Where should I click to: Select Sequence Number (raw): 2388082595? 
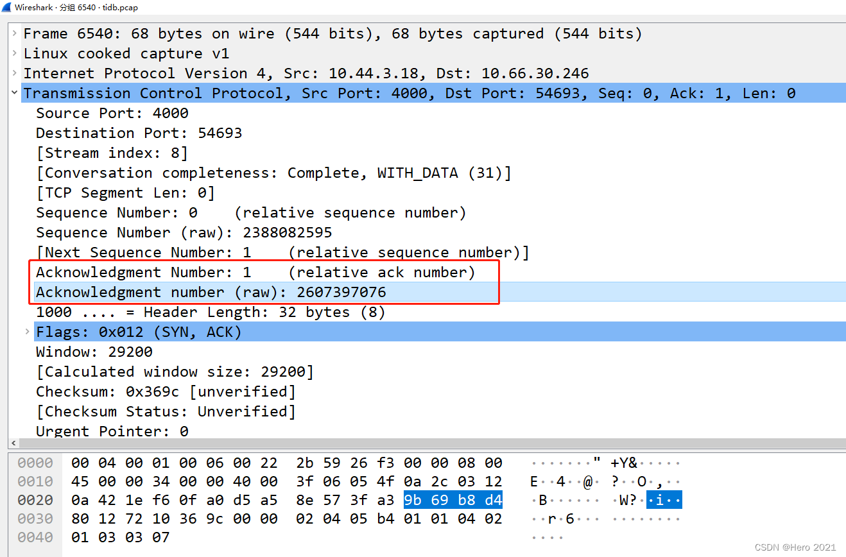click(x=184, y=232)
